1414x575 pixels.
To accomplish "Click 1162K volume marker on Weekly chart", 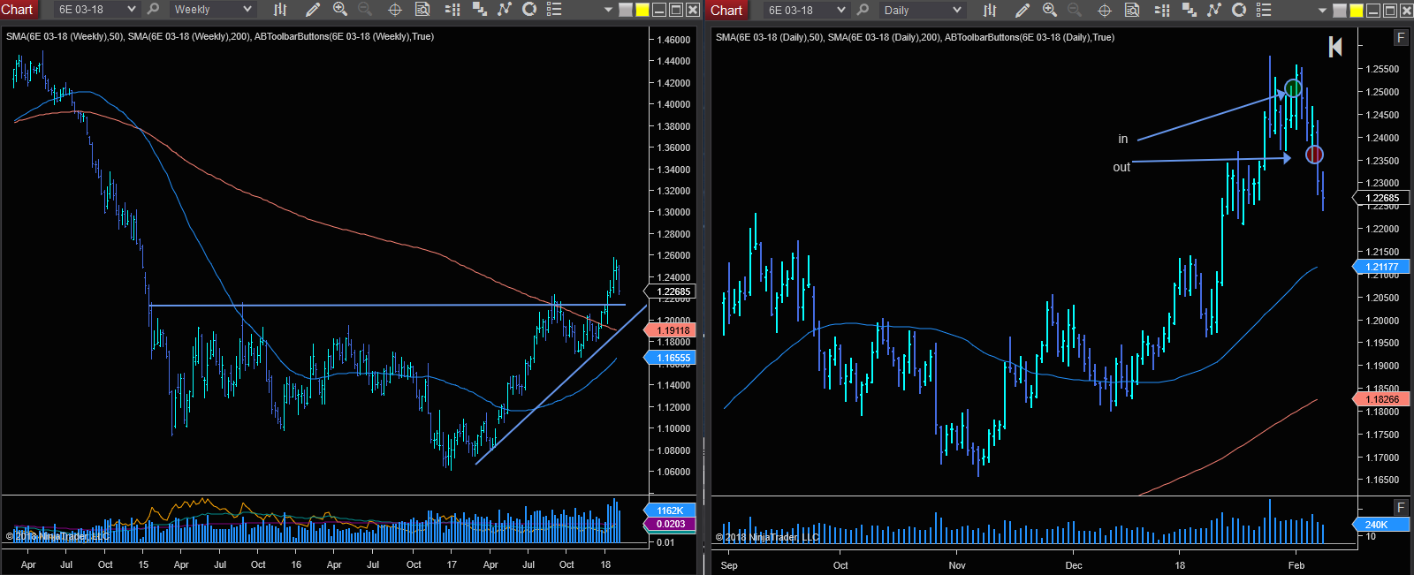I will tap(672, 511).
